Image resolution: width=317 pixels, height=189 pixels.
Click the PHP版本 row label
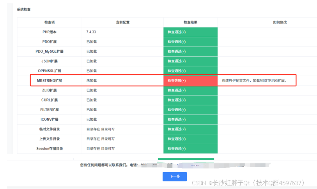tap(50, 32)
